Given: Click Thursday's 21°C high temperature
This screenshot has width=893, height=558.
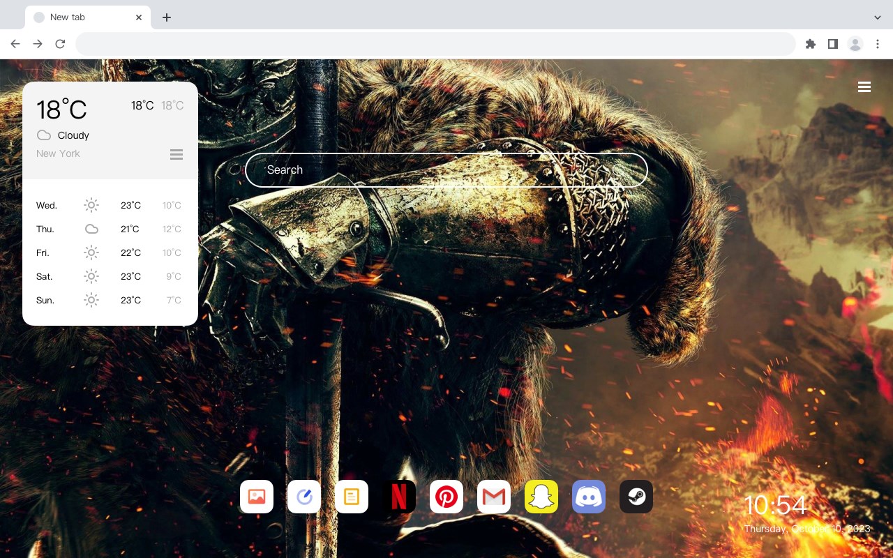Looking at the screenshot, I should coord(130,229).
